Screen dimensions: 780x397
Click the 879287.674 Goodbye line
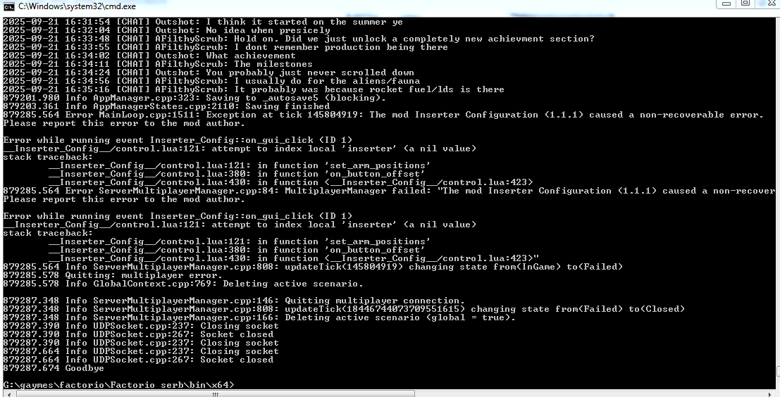click(54, 368)
